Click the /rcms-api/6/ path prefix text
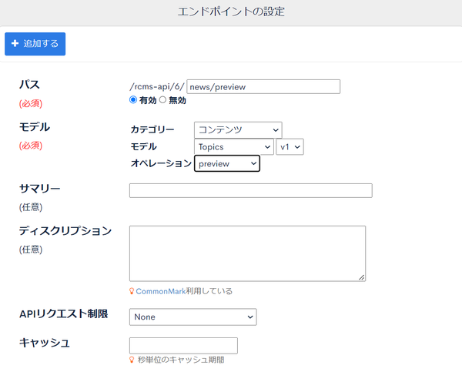Image resolution: width=462 pixels, height=372 pixels. [157, 87]
